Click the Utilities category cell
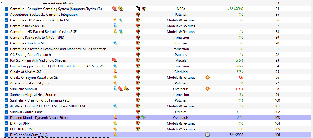 (181, 112)
